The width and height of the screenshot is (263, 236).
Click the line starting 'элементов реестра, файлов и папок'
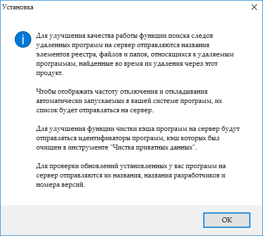click(135, 54)
